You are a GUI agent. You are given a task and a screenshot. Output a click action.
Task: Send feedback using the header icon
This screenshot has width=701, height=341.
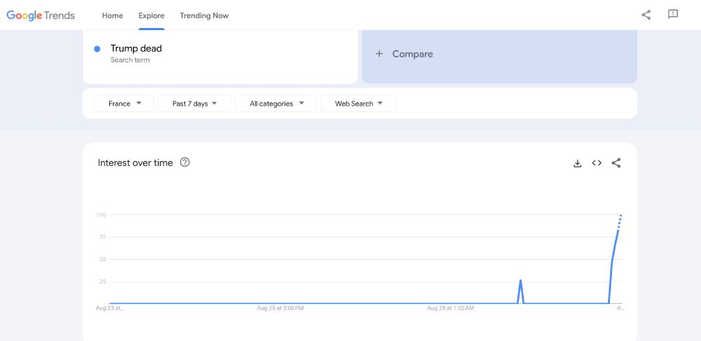673,14
